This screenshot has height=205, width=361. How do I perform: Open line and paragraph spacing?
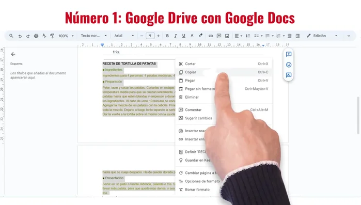pos(248,36)
